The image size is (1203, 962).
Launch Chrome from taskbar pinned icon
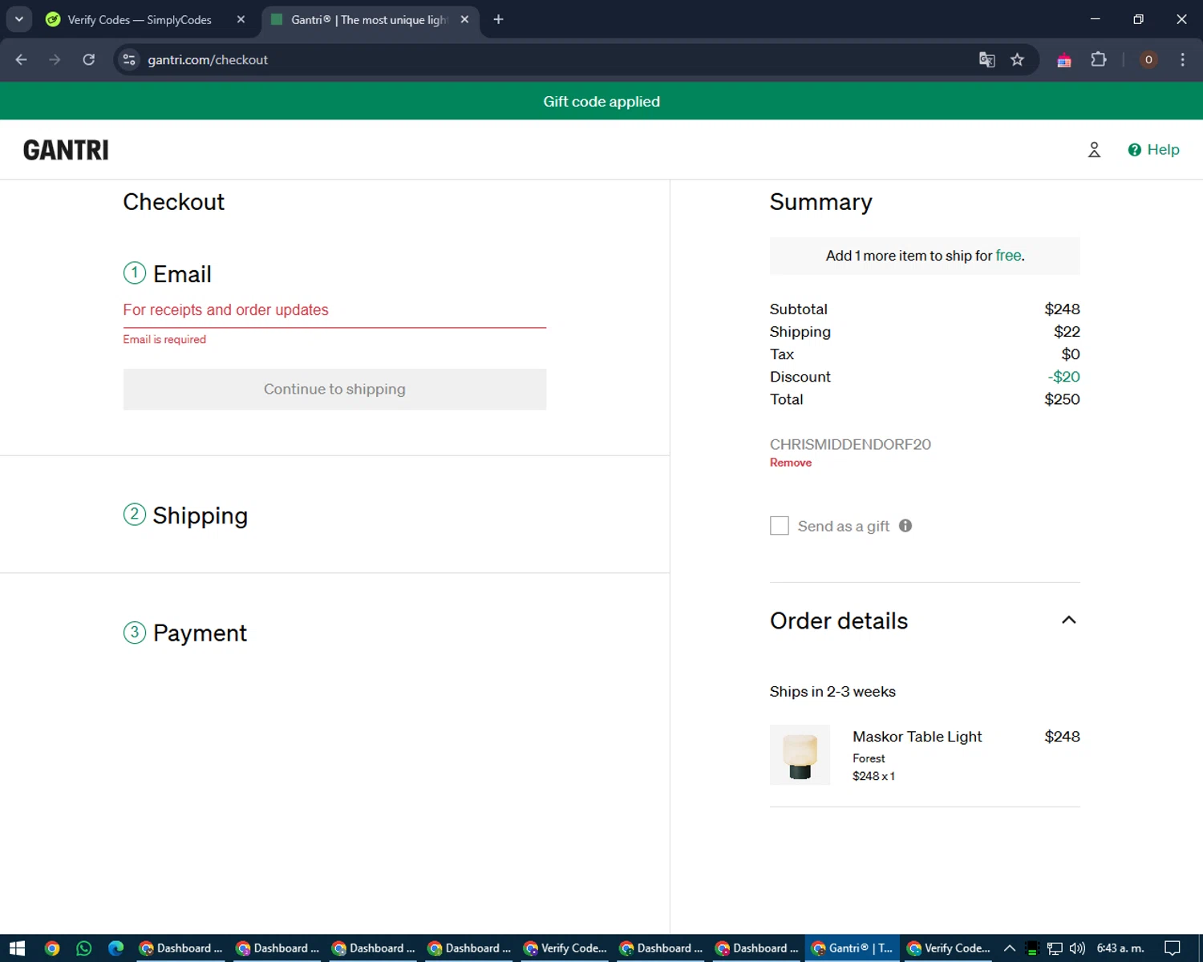52,948
